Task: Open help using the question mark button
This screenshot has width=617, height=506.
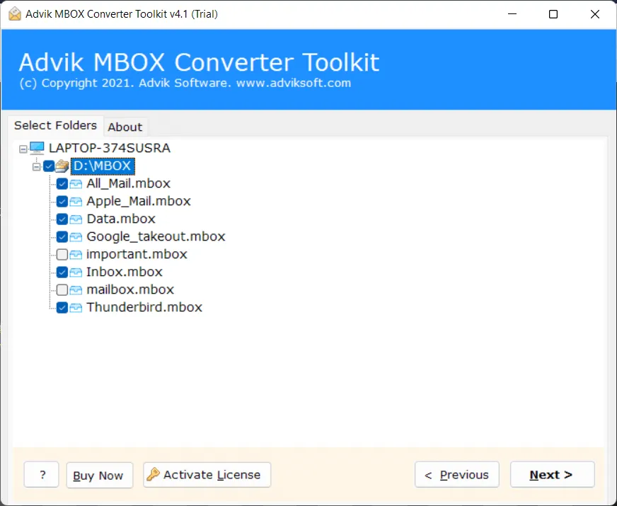Action: coord(41,474)
